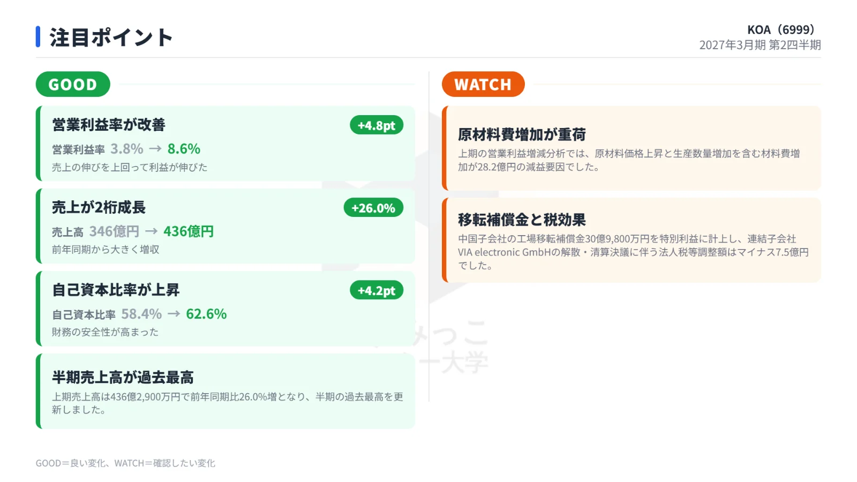Open the 営業利益率が改善 card heading
This screenshot has height=482, width=857.
tap(109, 125)
